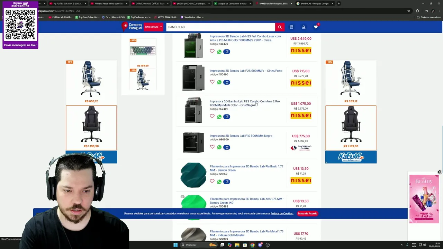Favorite the P2S 600MM/s Cinza/Preto printer

coord(212,82)
